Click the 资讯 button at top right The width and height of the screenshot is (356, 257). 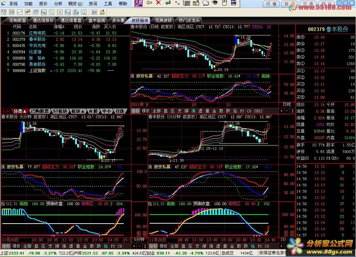click(290, 4)
